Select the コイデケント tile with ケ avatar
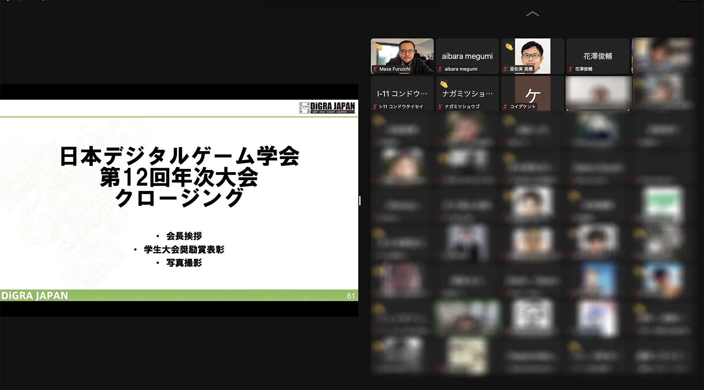Viewport: 704px width, 390px height. pyautogui.click(x=532, y=93)
